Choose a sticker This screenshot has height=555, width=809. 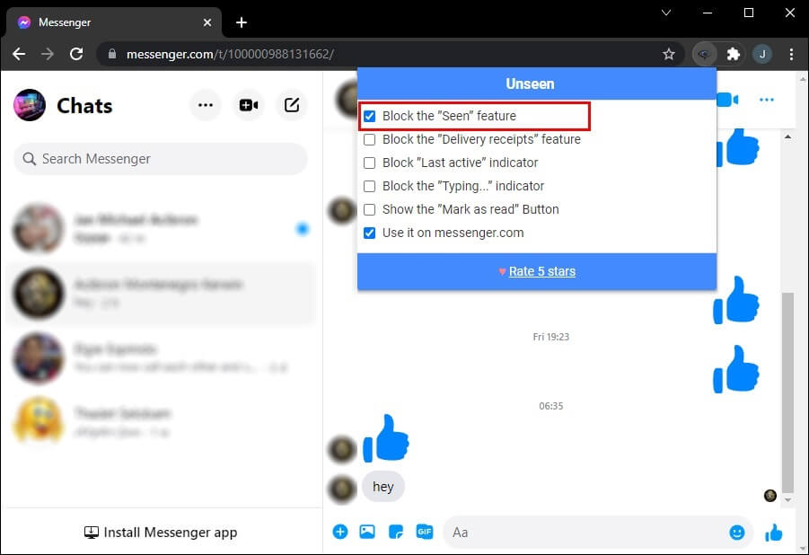pos(396,532)
